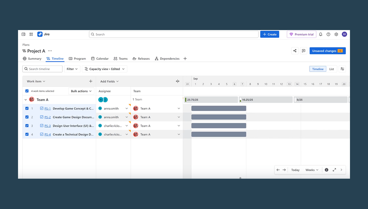
Task: Uncheck the PS-1 row checkbox
Action: (x=27, y=109)
